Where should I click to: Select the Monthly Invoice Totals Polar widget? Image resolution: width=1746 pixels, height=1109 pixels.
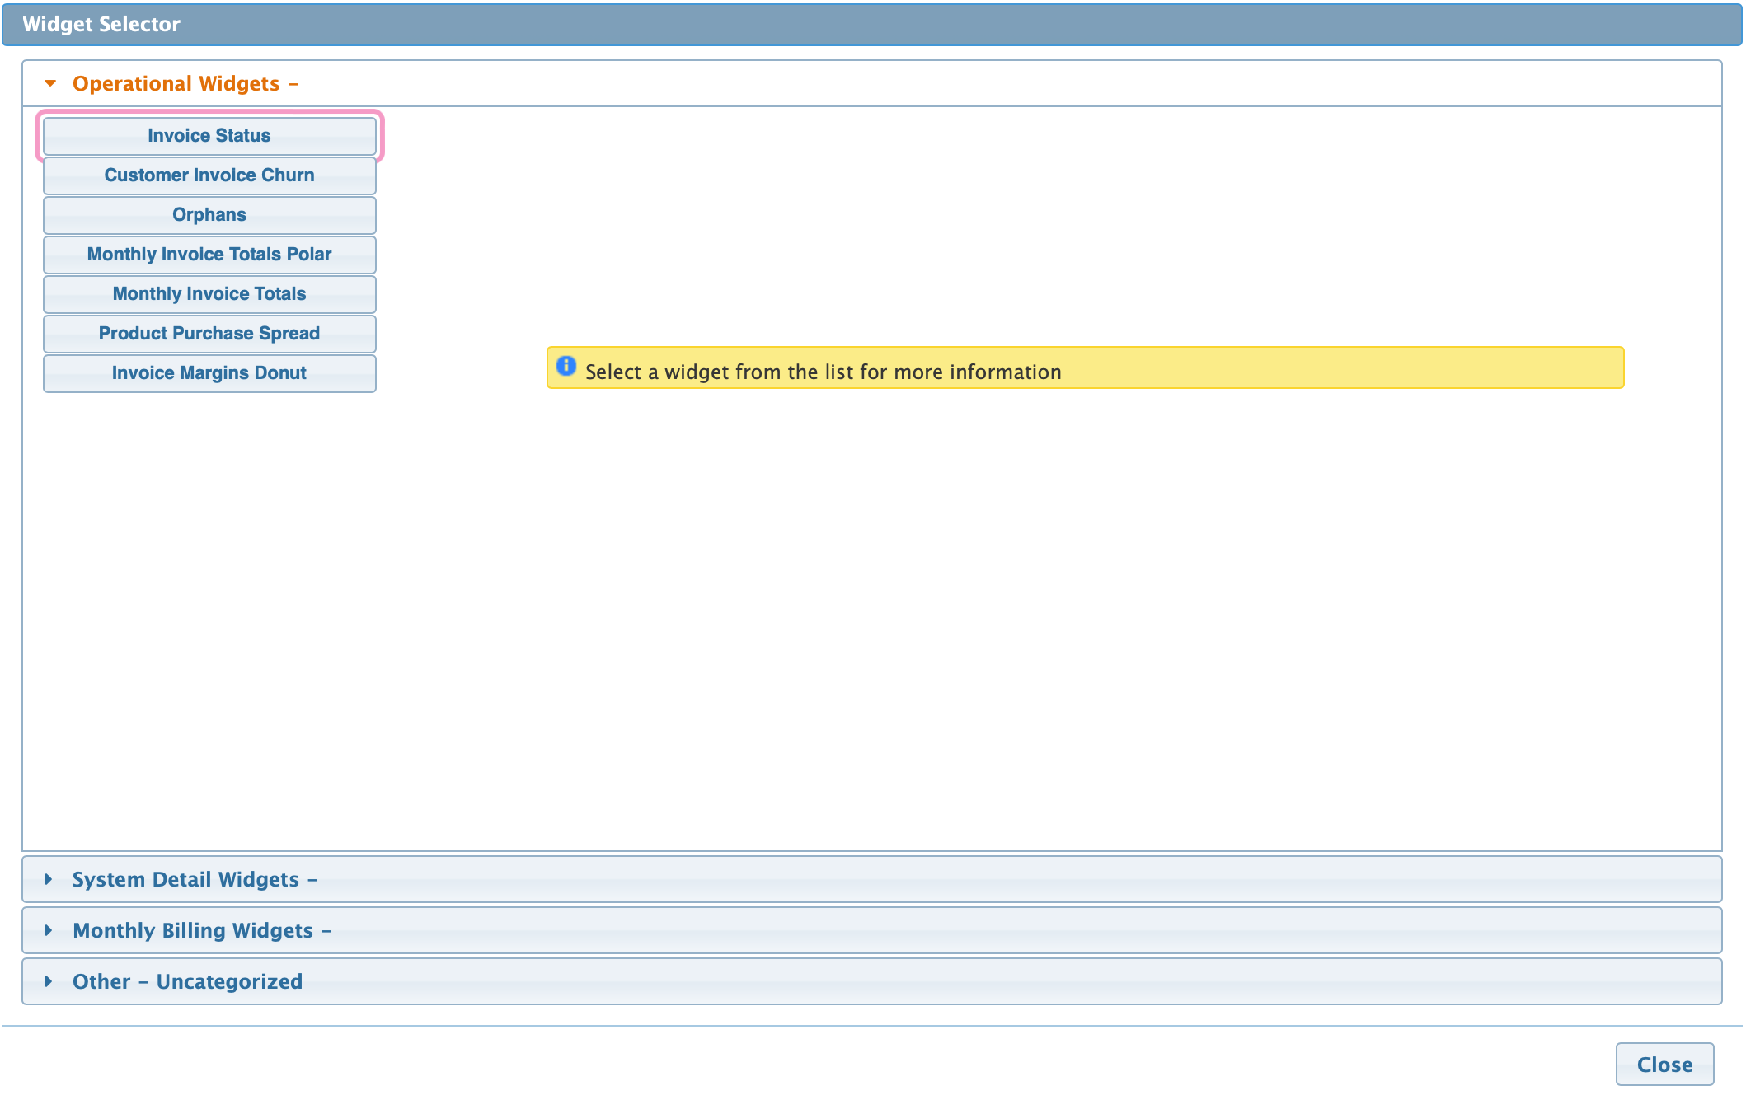(209, 254)
